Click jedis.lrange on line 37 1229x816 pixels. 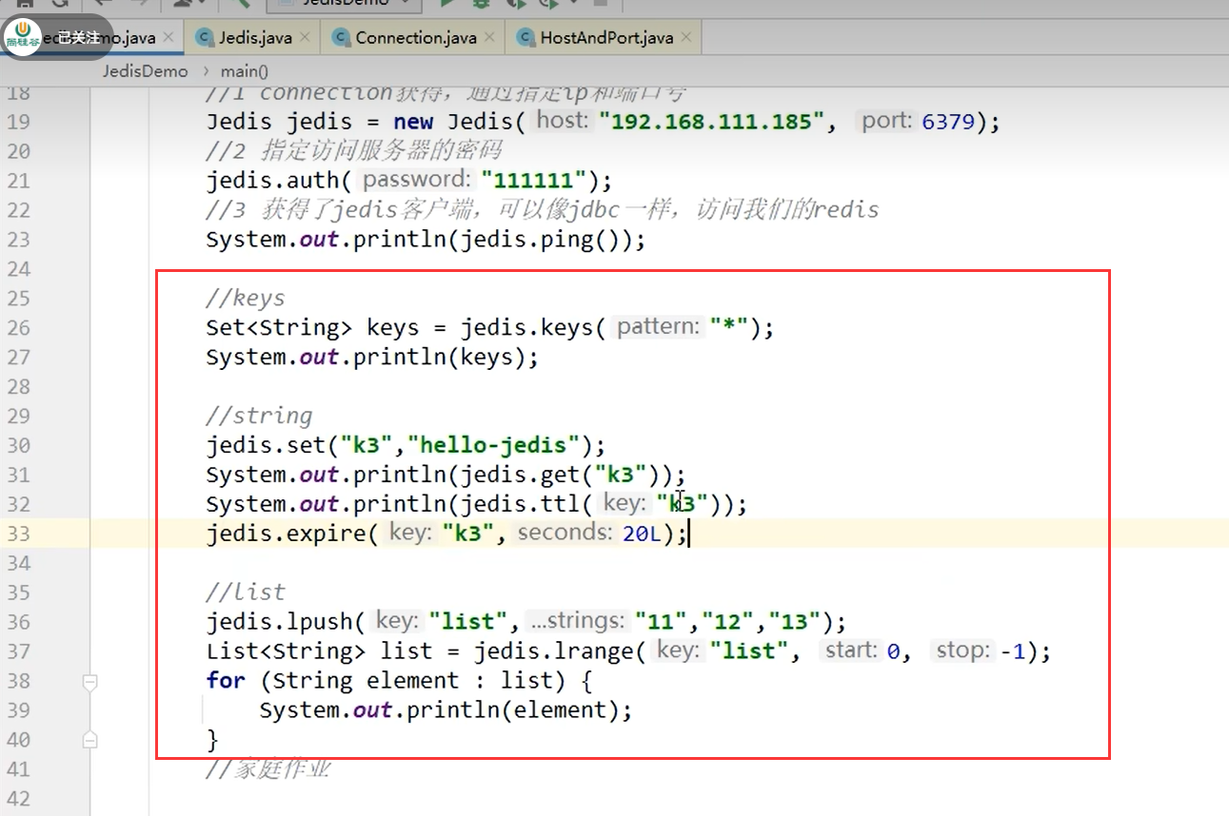pyautogui.click(x=554, y=651)
